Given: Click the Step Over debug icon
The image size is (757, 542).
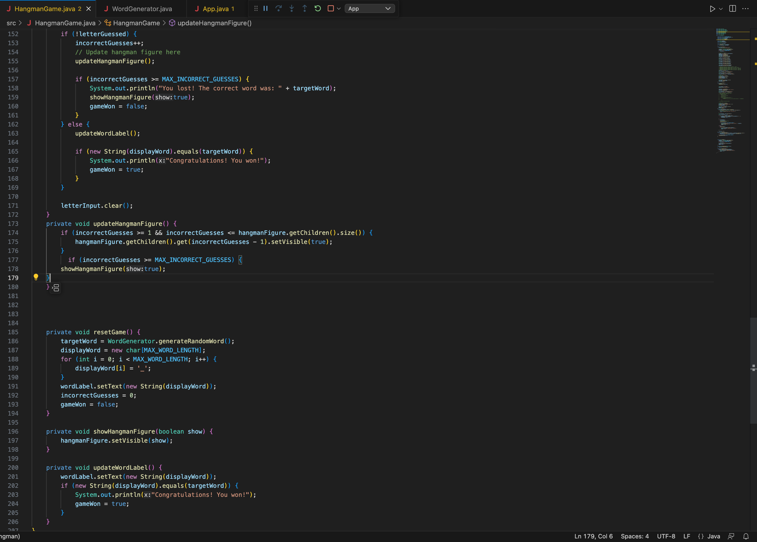Looking at the screenshot, I should pyautogui.click(x=278, y=9).
